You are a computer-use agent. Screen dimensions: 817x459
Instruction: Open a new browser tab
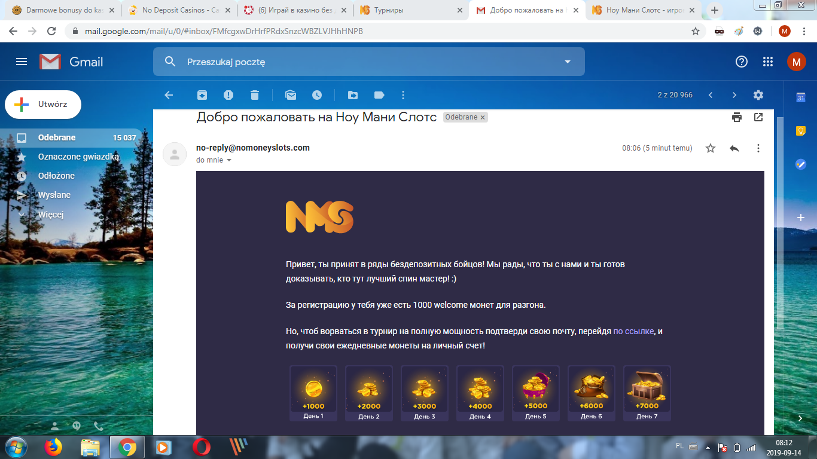point(714,10)
